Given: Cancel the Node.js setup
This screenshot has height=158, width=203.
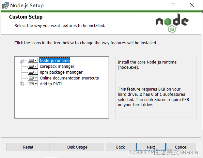Looking at the screenshot, I should (181, 147).
